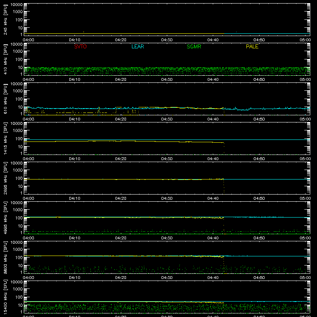Click the 100 y-axis value on 2695 MHz panel
This screenshot has width=317, height=317.
[19, 178]
